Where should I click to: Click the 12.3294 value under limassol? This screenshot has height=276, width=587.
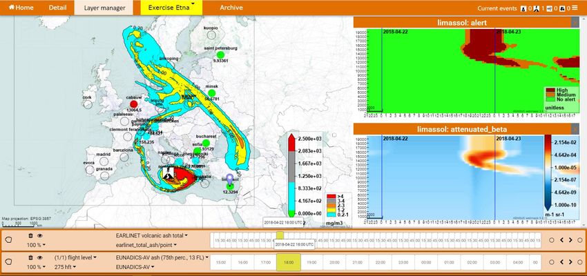click(x=231, y=192)
